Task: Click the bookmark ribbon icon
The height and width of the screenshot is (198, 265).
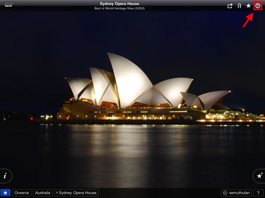Action: (x=239, y=6)
